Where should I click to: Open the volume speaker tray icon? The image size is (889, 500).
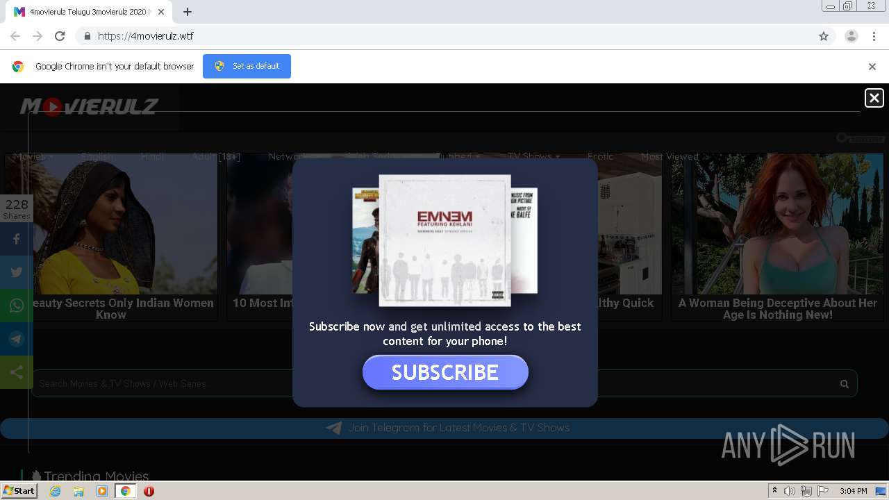(x=790, y=491)
